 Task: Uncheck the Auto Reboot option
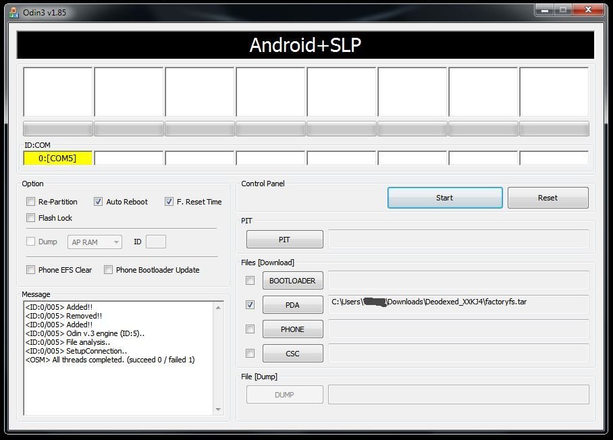point(98,202)
